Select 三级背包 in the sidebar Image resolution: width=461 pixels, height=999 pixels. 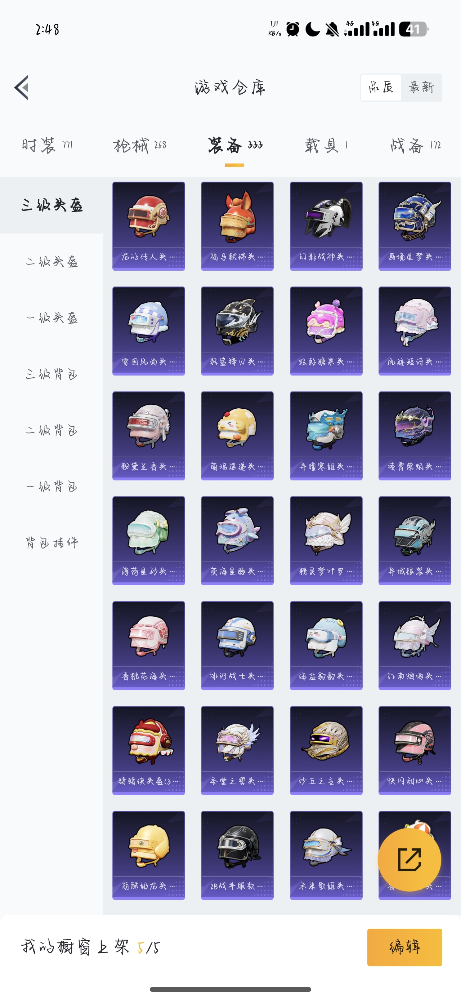click(52, 374)
